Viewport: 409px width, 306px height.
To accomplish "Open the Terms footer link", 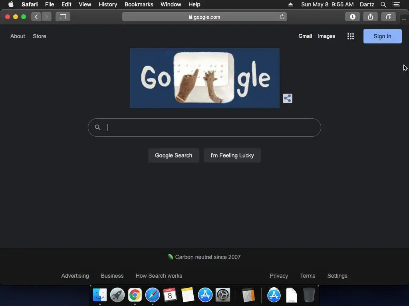I will point(308,276).
